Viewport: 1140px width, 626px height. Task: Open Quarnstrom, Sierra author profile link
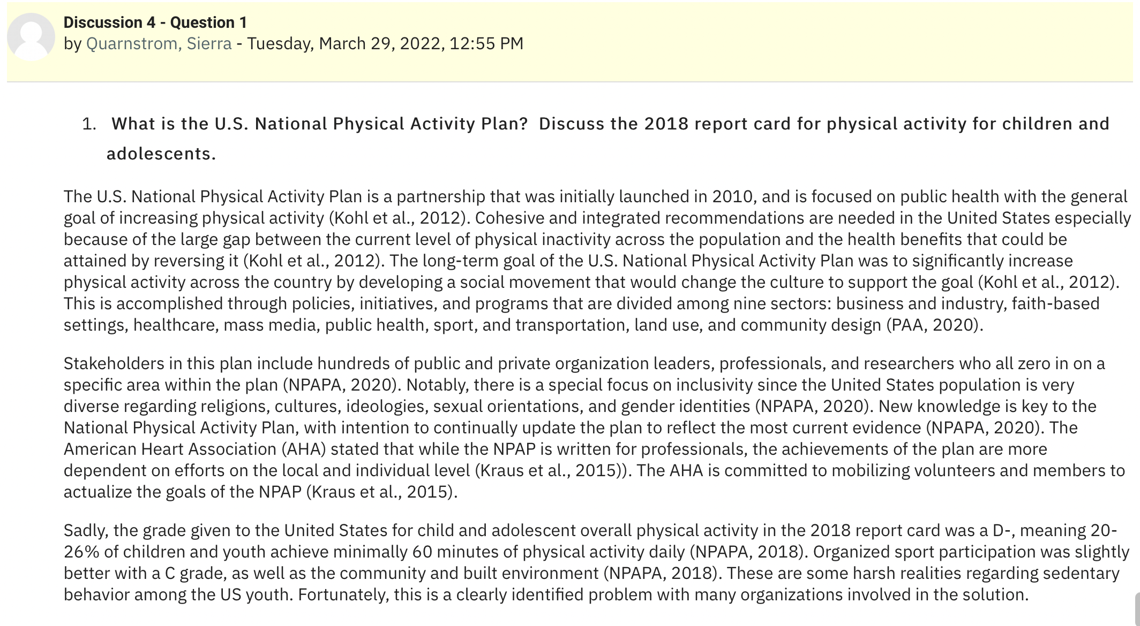tap(159, 43)
